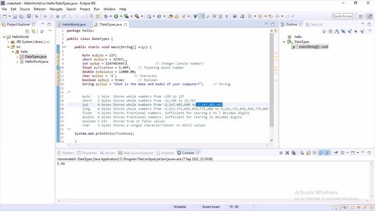Select the Outline view tab
This screenshot has width=375, height=211.
291,25
